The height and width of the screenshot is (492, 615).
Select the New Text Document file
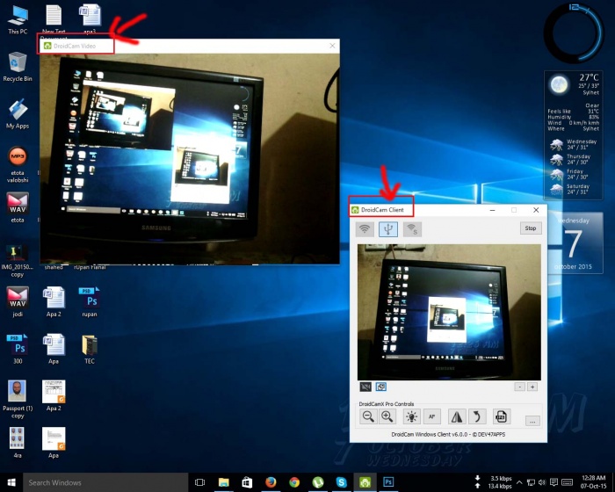tap(54, 19)
